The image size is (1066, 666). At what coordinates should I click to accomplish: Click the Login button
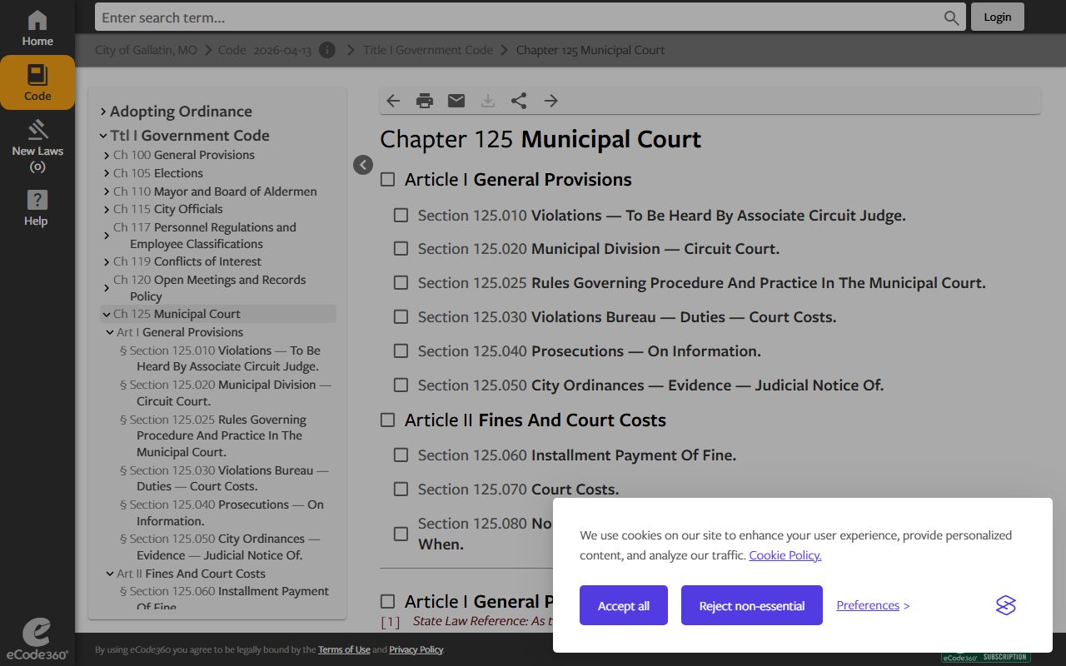[x=998, y=17]
